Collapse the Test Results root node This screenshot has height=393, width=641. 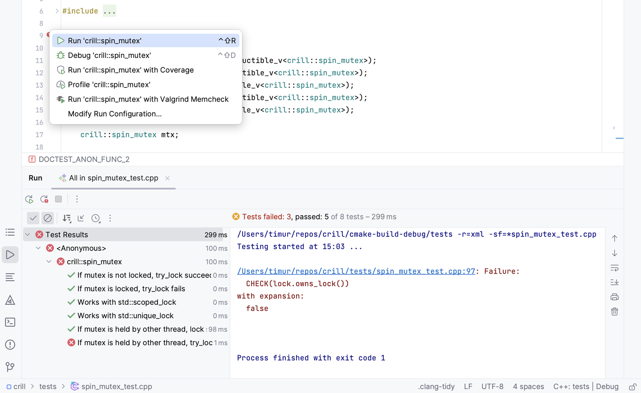tap(28, 235)
